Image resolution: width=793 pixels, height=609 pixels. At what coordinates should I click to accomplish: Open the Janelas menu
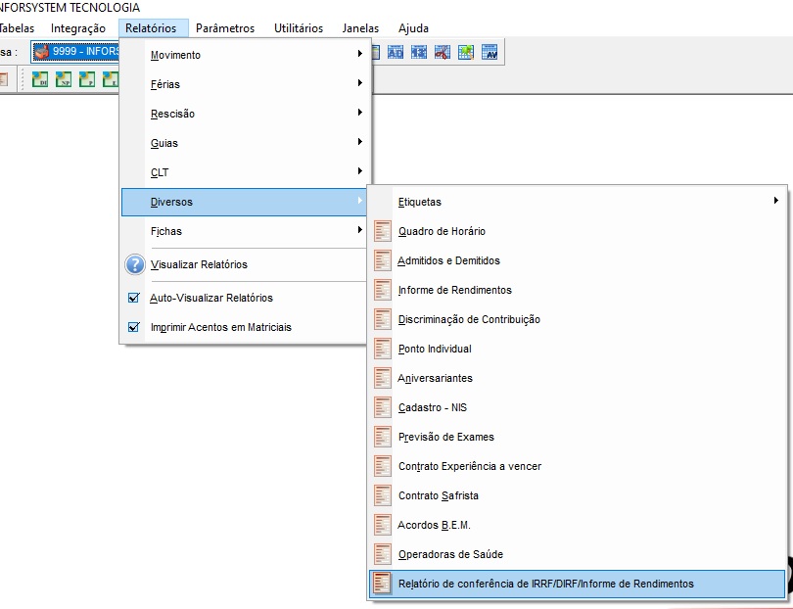pyautogui.click(x=360, y=28)
